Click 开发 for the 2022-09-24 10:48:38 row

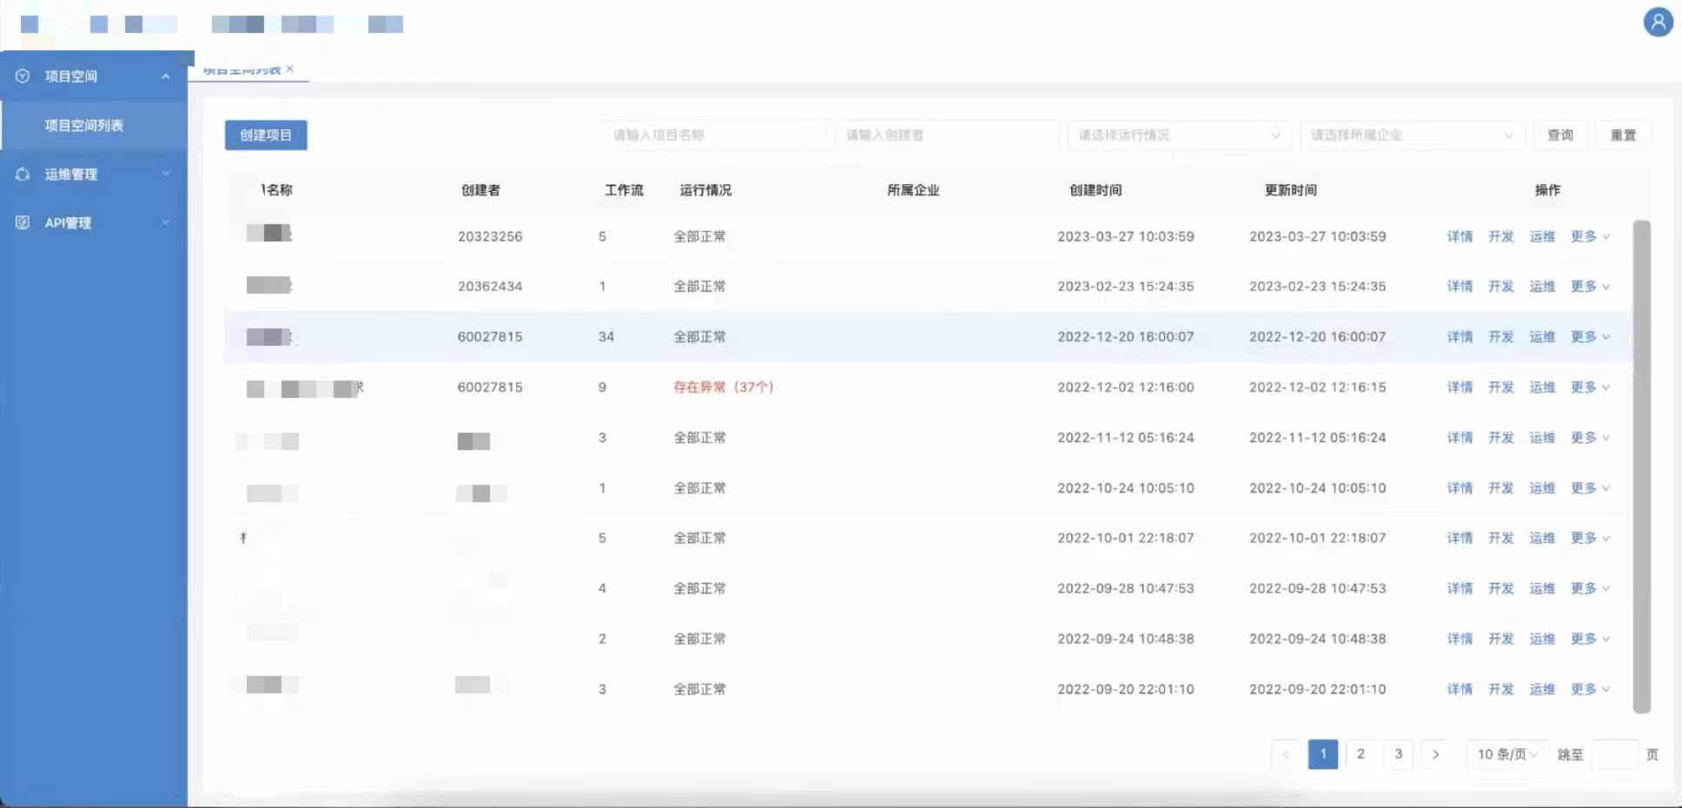click(x=1501, y=639)
